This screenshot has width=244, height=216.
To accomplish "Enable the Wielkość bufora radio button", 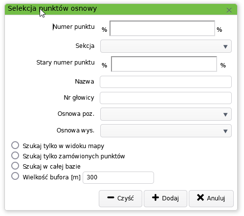I will (x=15, y=176).
